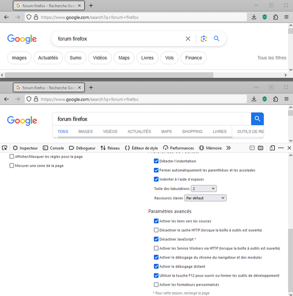Uncheck Activer le débogage du chrome du navigateur
Viewport: 293px width, 296px height.
click(156, 257)
